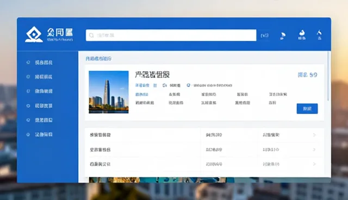Screen dimensions: 348x200
Task: Click the large bold listing title in the card
Action: pos(152,74)
